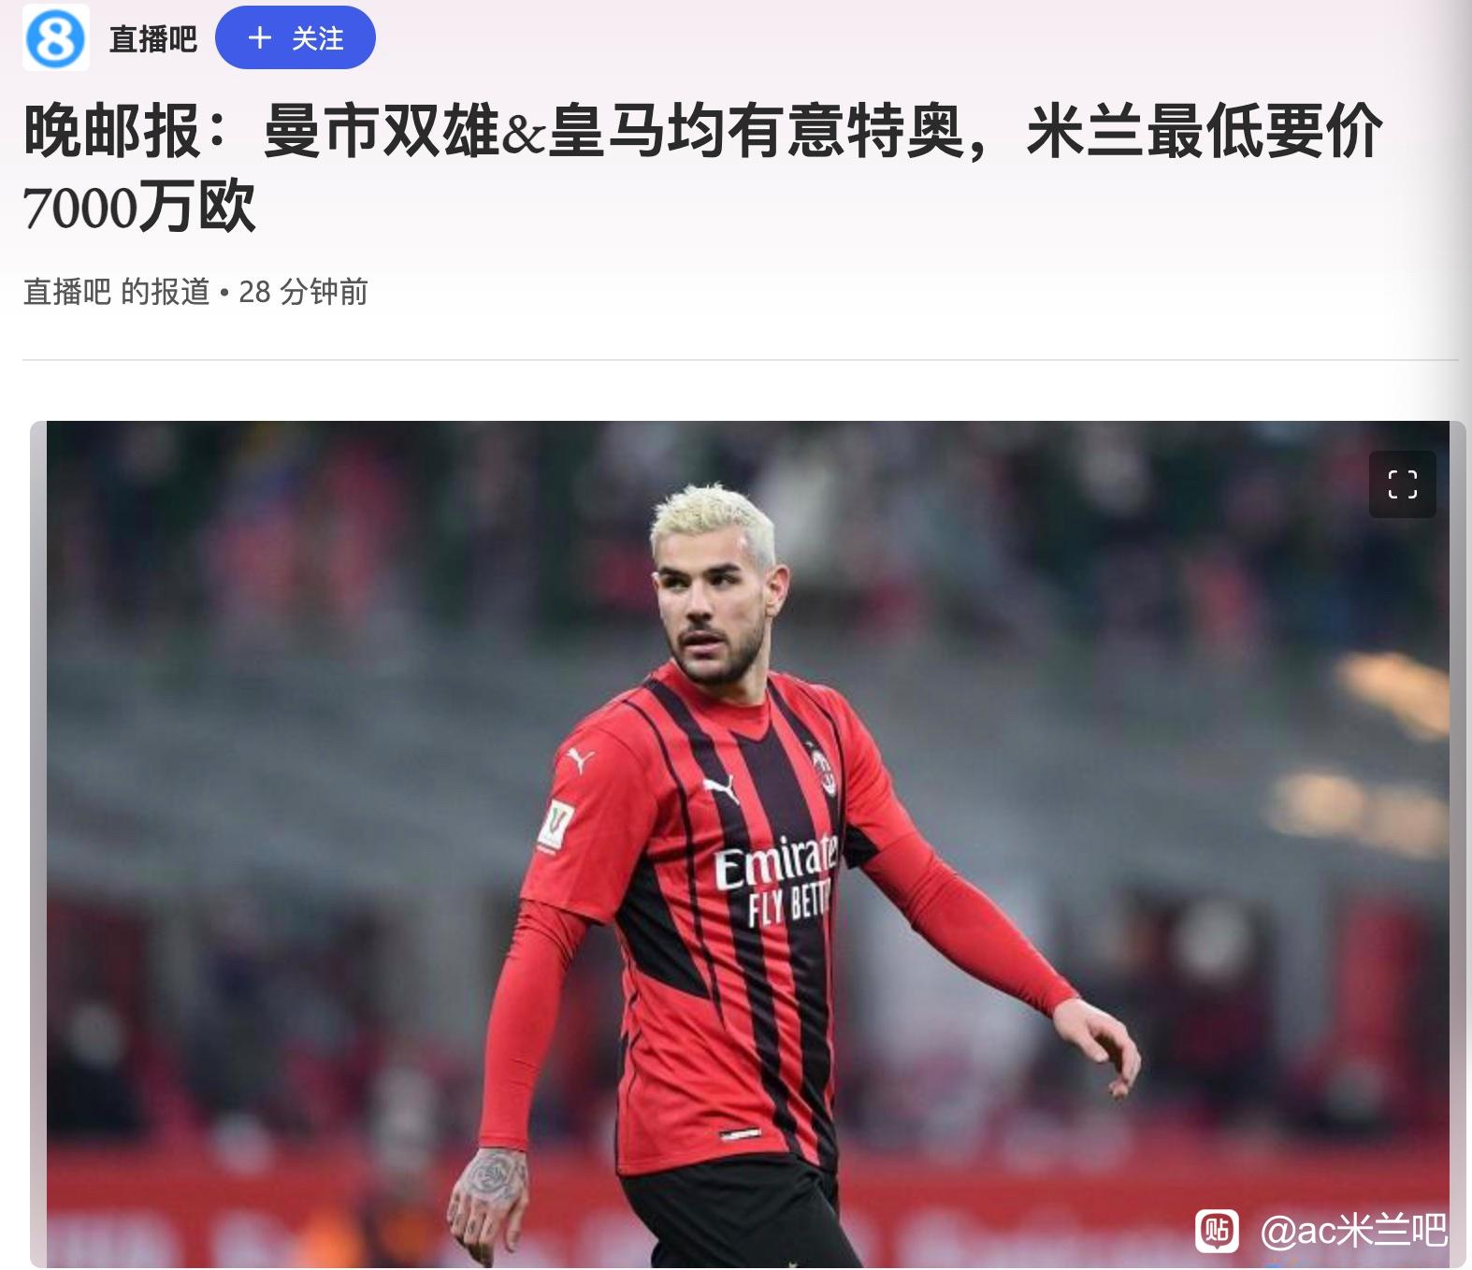1472x1270 pixels.
Task: Click the @ac米兰吧 watermark text
Action: pyautogui.click(x=1353, y=1230)
